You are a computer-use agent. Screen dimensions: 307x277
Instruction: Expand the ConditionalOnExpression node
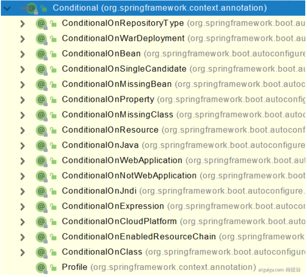(x=23, y=207)
